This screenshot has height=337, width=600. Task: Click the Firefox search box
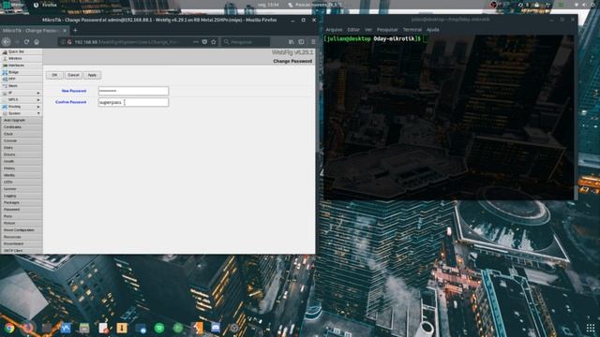[246, 41]
